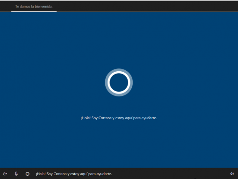Image resolution: width=238 pixels, height=179 pixels.
Task: Mute the microphone in bottom bar
Action: pyautogui.click(x=16, y=174)
